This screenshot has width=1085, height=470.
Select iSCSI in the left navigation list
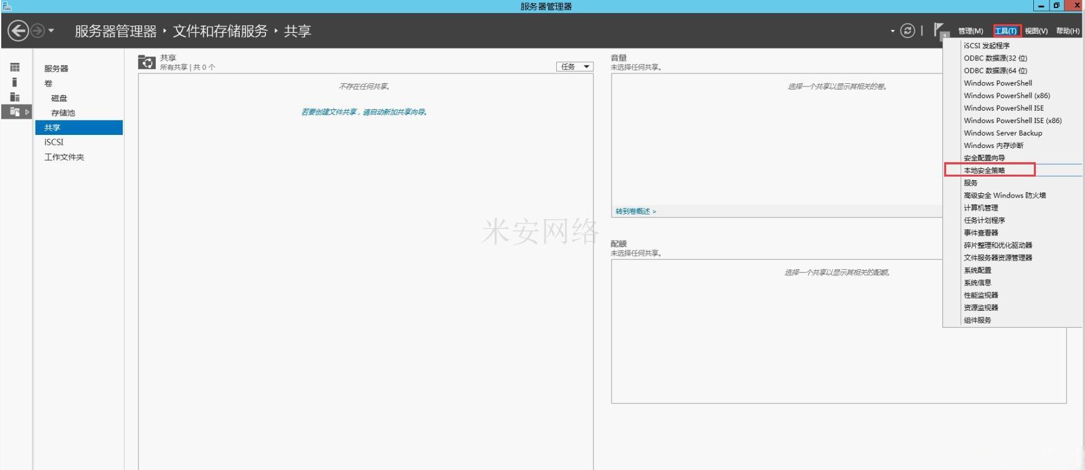coord(54,142)
